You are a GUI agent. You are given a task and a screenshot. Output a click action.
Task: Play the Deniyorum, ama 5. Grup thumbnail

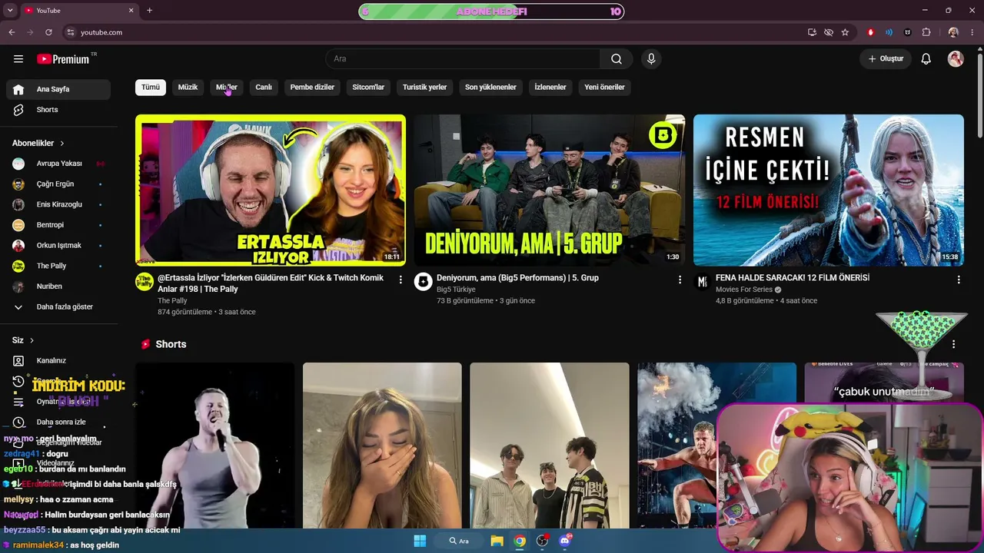pos(549,190)
